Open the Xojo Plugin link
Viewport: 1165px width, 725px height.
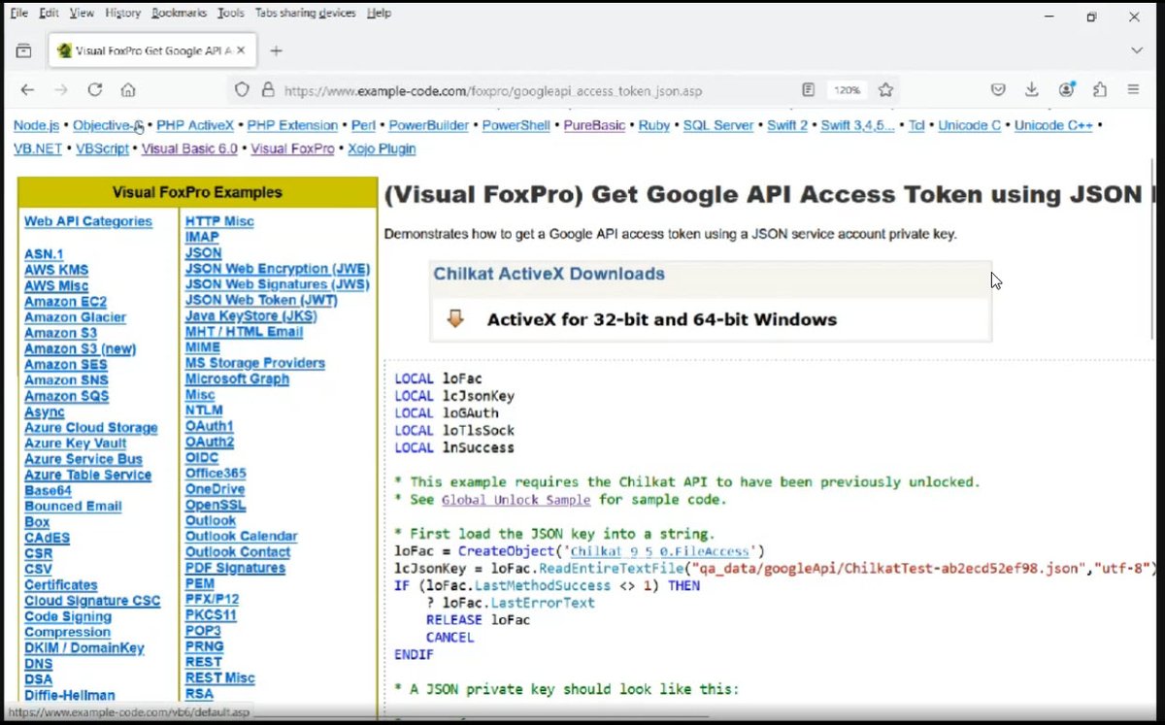(383, 148)
